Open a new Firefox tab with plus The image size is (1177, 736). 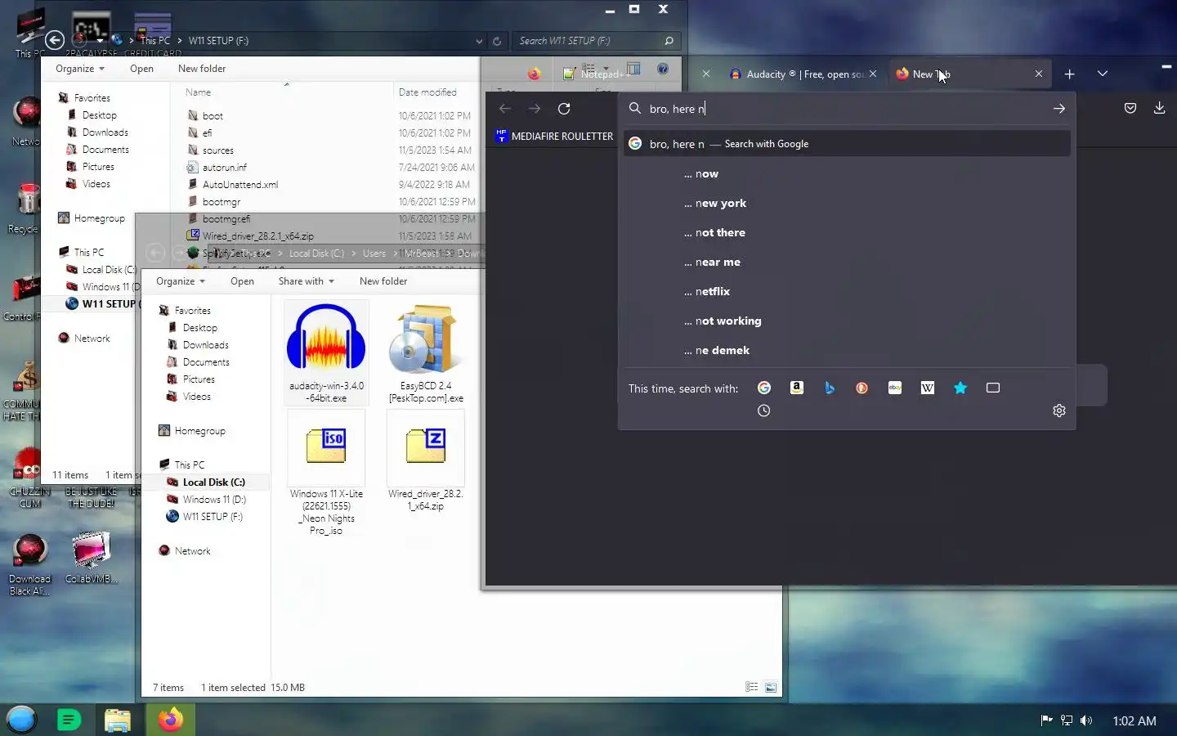tap(1070, 74)
